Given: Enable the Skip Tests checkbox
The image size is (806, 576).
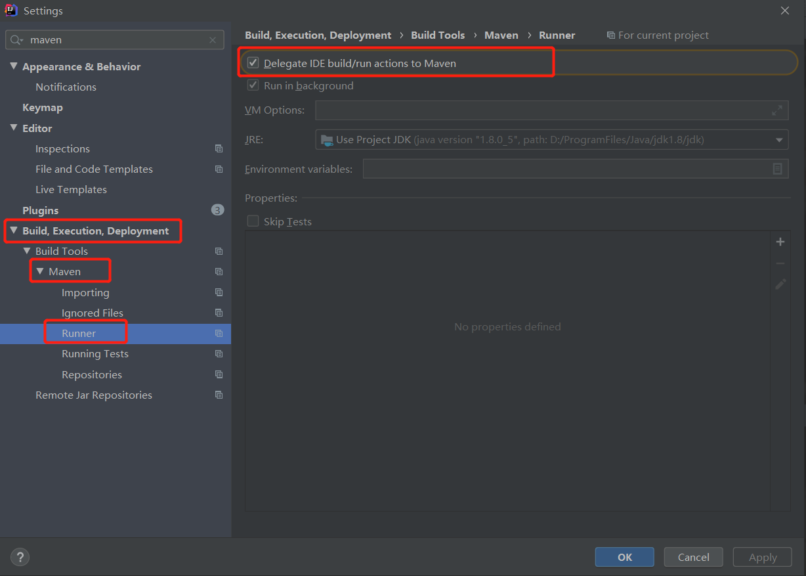Looking at the screenshot, I should pyautogui.click(x=253, y=221).
